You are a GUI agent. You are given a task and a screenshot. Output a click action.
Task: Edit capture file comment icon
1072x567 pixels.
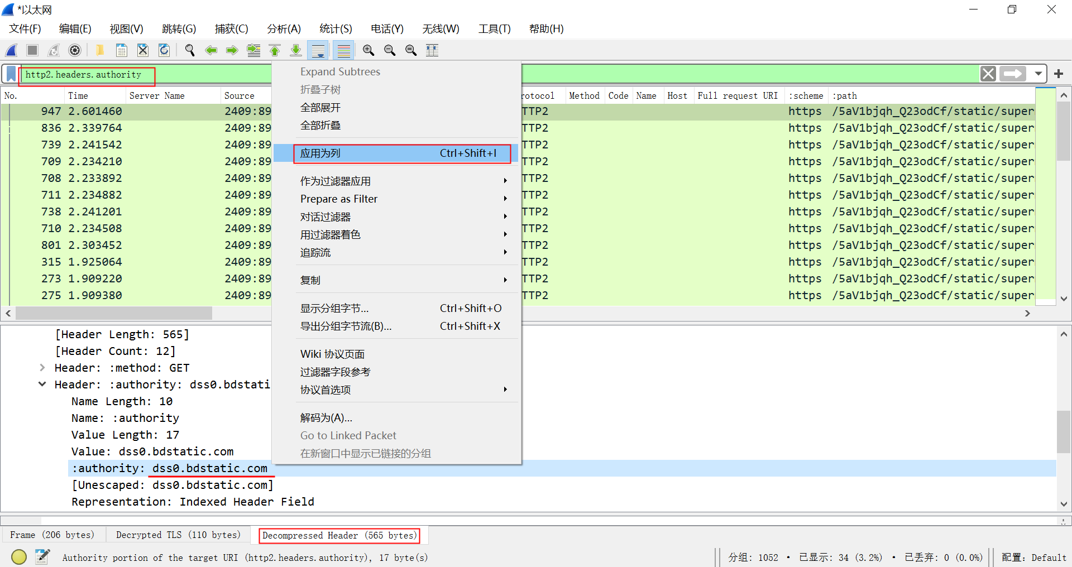(x=42, y=557)
